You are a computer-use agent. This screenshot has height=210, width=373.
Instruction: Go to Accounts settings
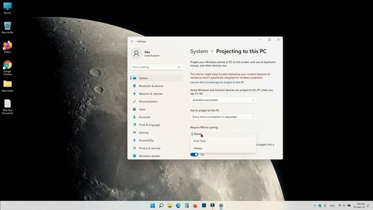click(156, 117)
